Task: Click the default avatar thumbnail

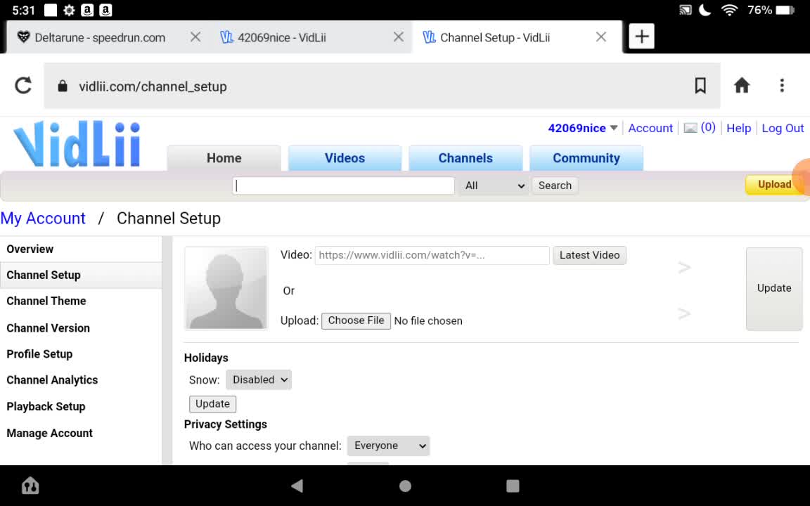Action: 226,288
